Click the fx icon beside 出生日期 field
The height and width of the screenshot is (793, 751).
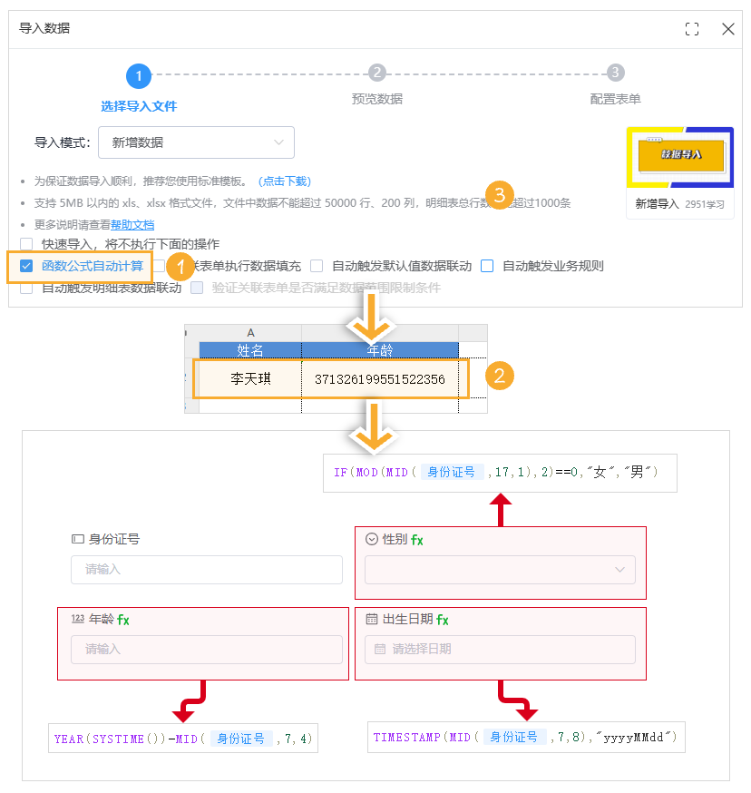[444, 619]
